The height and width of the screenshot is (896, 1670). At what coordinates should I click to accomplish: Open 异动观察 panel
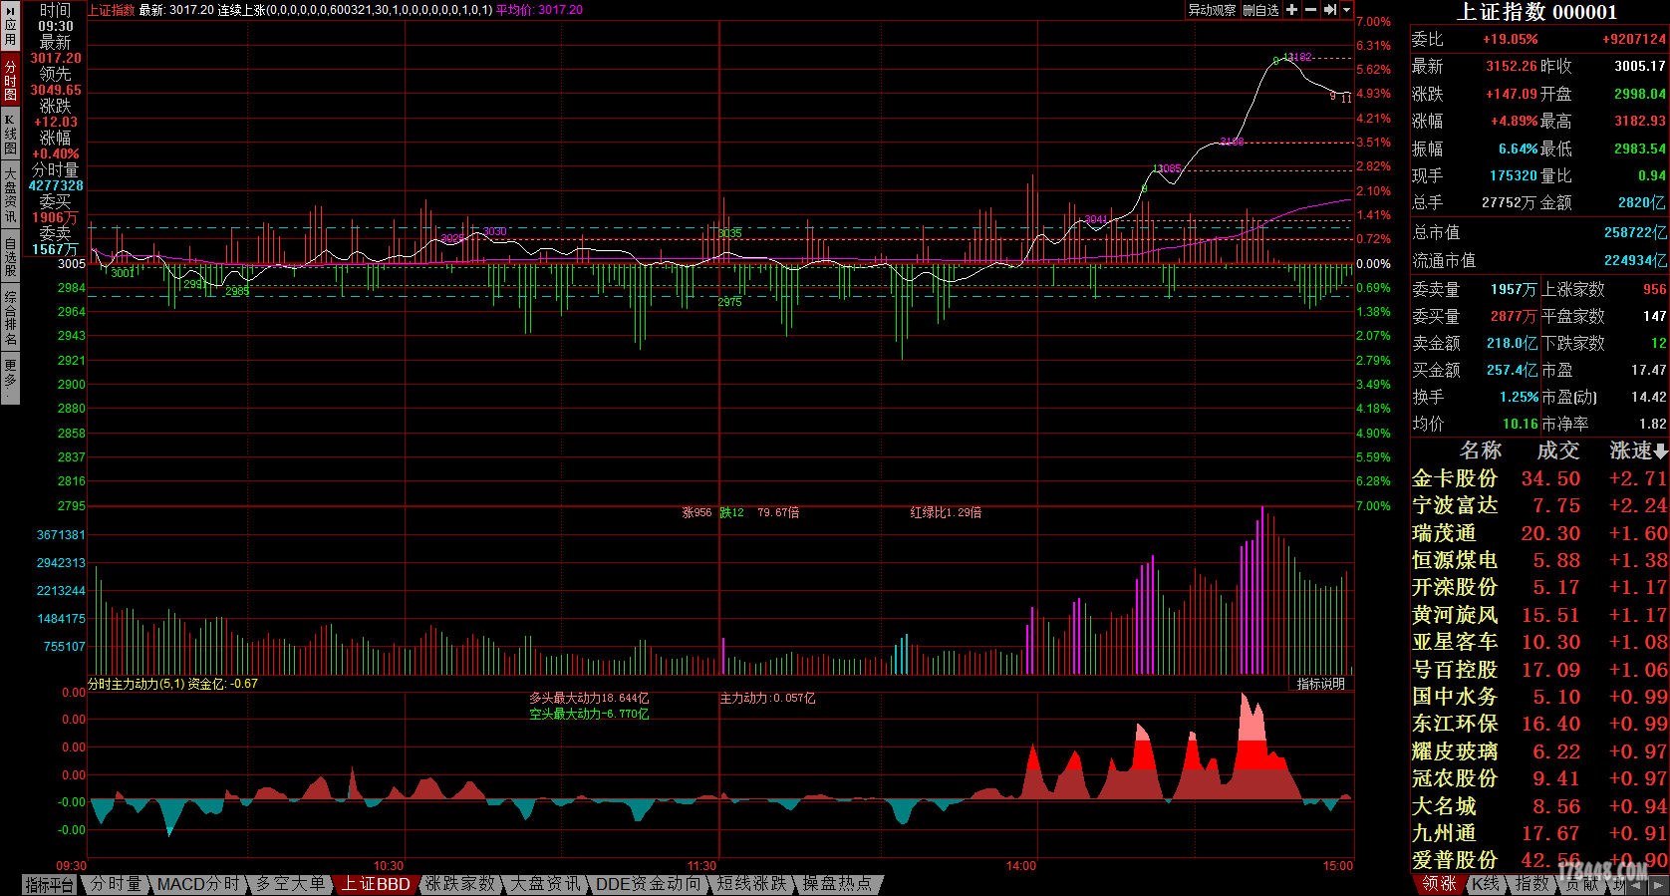(1212, 10)
